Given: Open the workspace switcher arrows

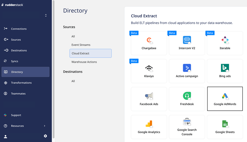Looking at the screenshot, I should [x=46, y=15].
